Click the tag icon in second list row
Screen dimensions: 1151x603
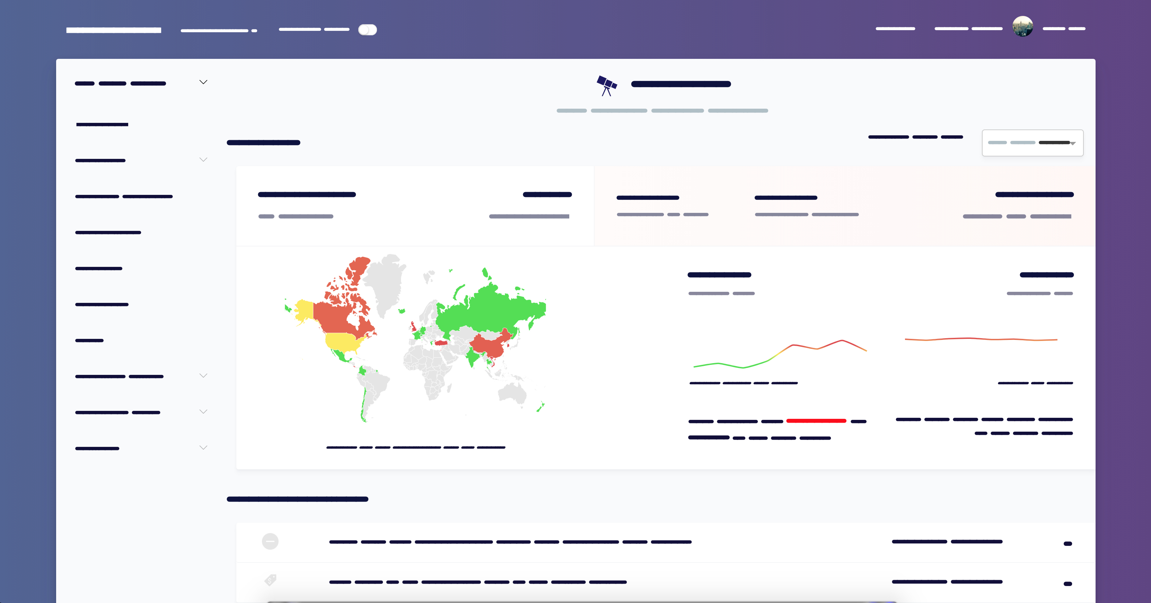pos(270,580)
